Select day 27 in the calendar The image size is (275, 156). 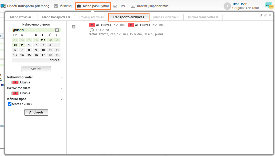[43, 40]
